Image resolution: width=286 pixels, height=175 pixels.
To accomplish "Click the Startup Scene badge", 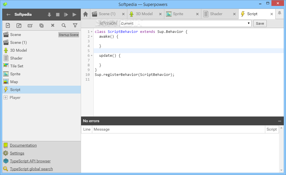I will click(69, 35).
